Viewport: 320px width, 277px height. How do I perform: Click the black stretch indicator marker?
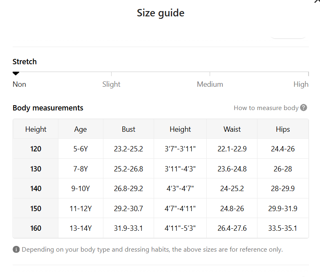click(16, 74)
